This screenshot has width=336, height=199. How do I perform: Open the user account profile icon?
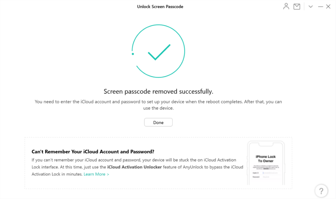coord(286,6)
